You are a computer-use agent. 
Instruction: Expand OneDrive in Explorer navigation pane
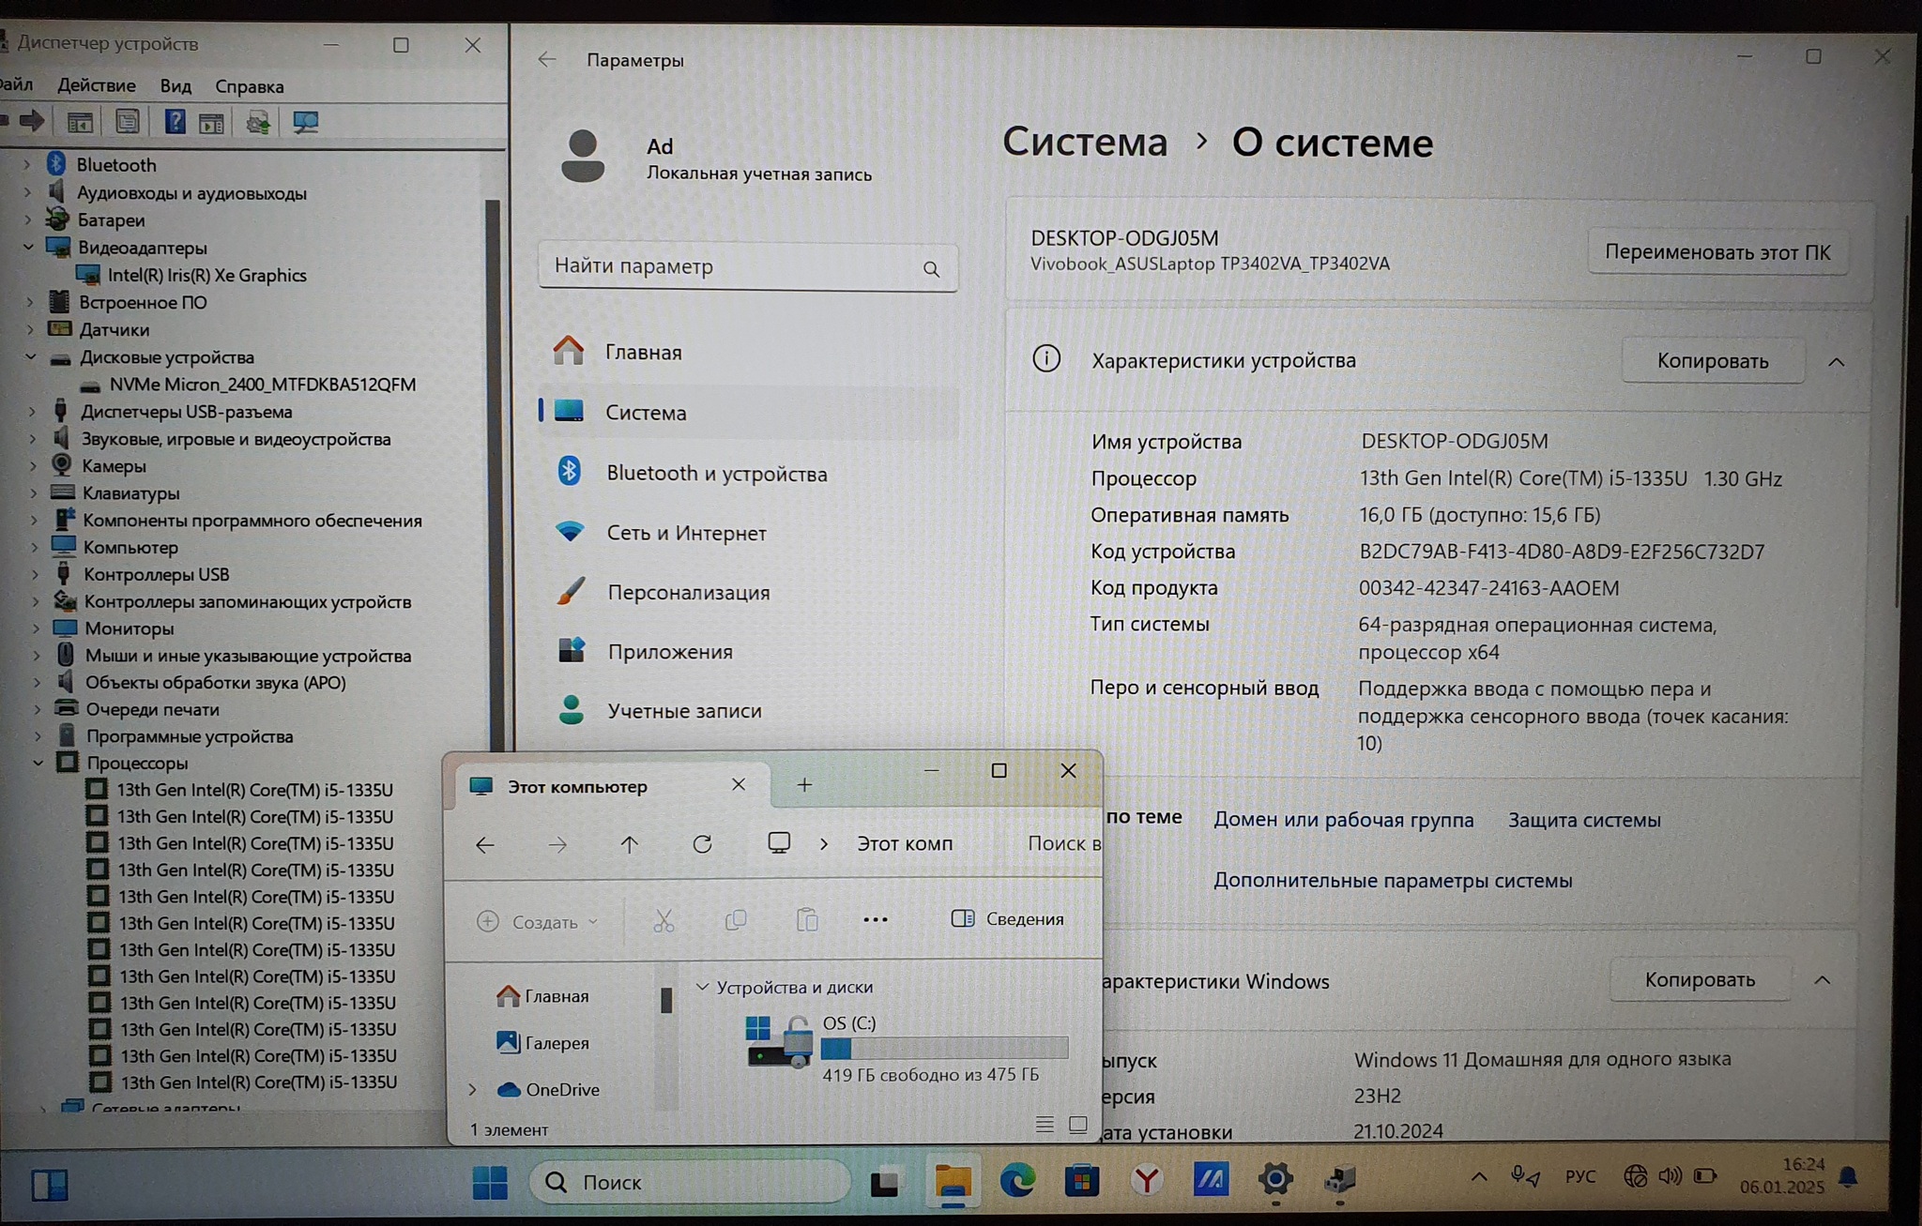click(x=473, y=1089)
